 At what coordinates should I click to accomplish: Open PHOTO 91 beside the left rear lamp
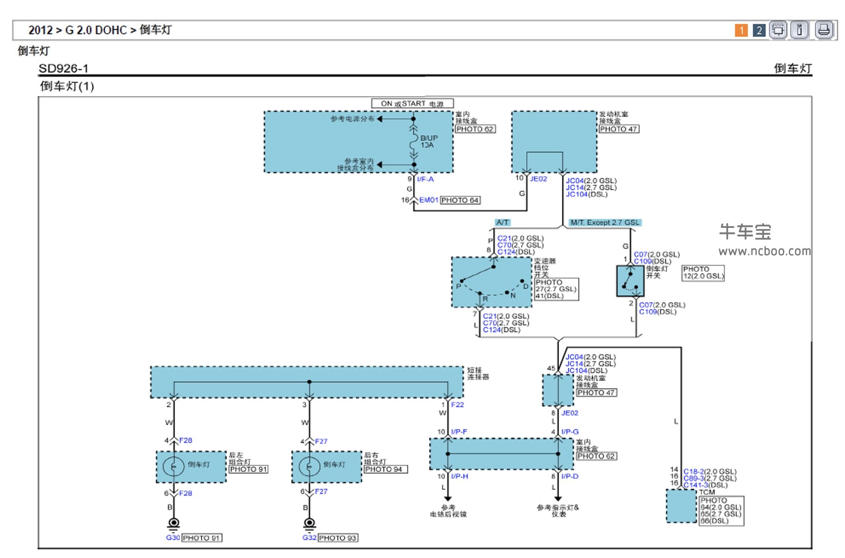[249, 469]
